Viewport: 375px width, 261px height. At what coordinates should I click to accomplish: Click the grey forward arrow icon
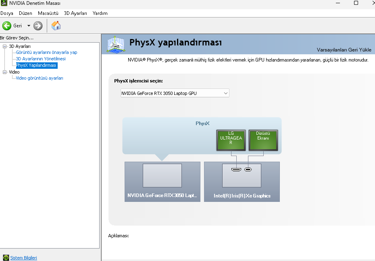tap(38, 26)
